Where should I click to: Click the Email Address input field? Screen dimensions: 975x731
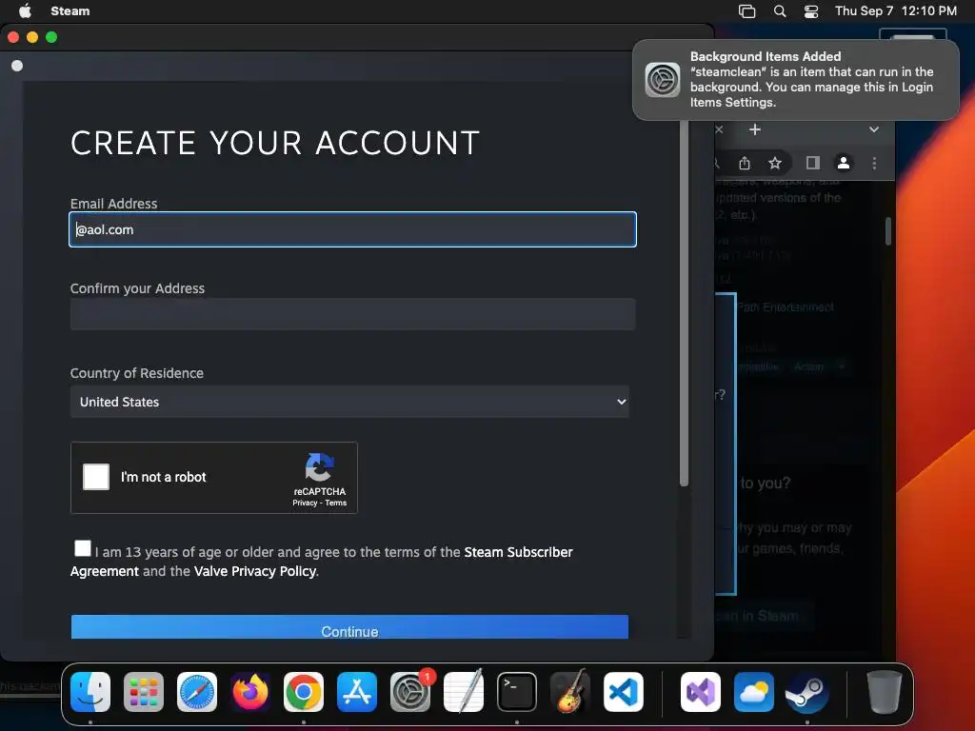352,229
